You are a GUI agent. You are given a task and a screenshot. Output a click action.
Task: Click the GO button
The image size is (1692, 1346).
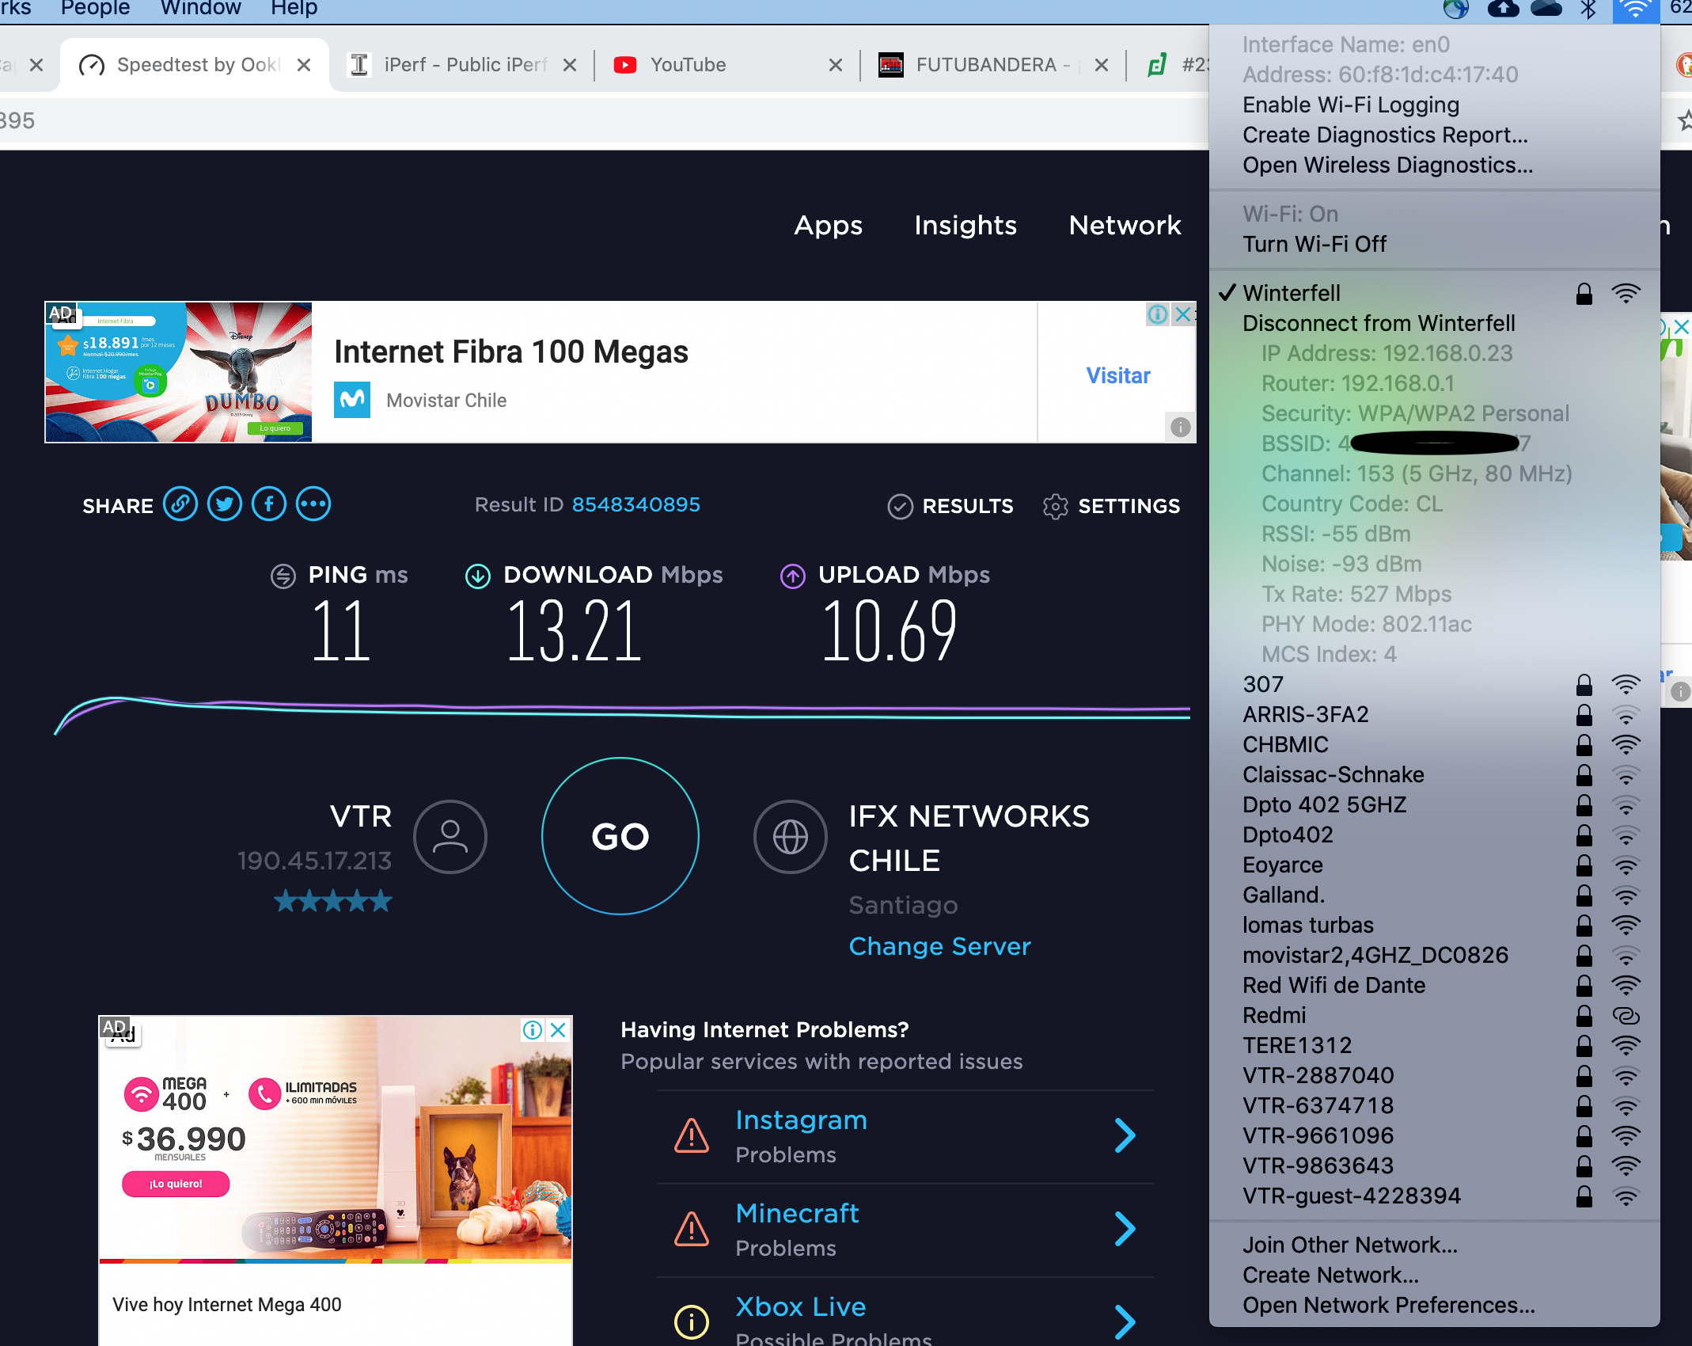pos(620,836)
